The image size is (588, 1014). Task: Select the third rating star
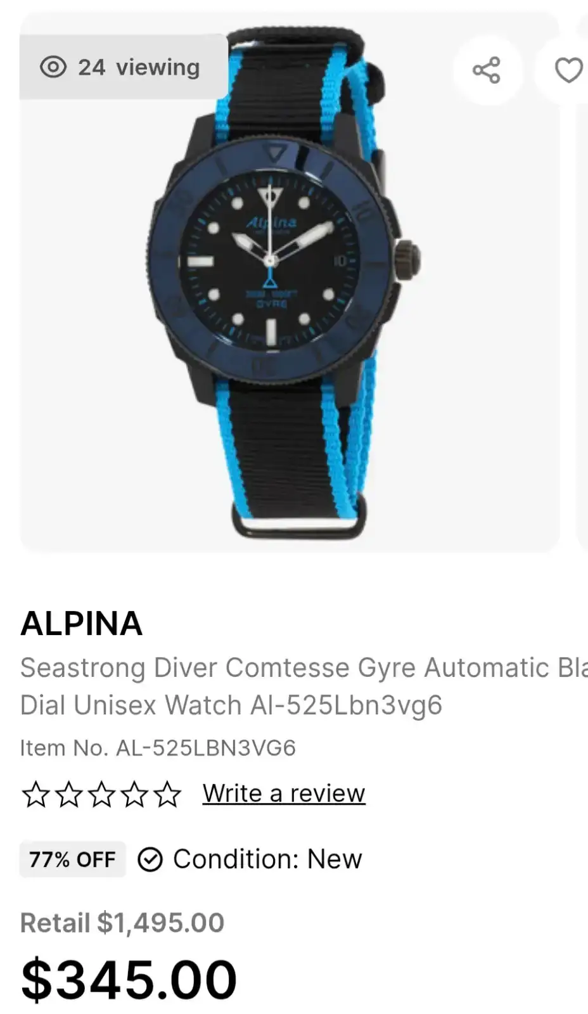pos(101,794)
